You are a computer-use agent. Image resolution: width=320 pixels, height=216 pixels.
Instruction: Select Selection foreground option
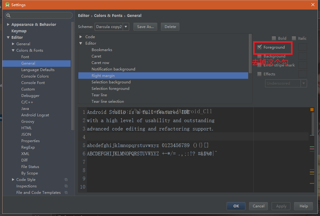tap(110, 89)
